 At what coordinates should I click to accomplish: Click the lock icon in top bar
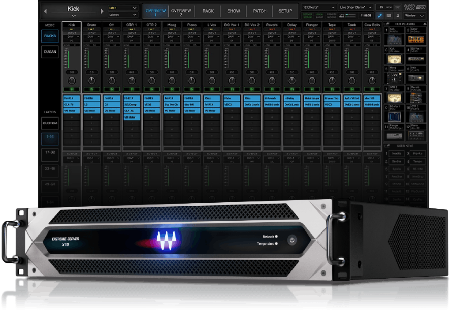(397, 16)
